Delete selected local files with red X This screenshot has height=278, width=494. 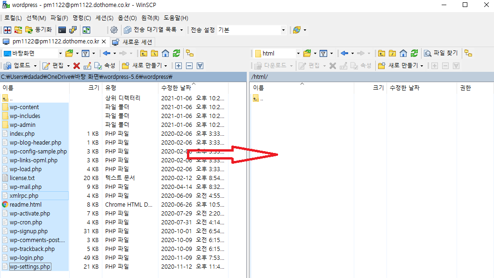[77, 65]
